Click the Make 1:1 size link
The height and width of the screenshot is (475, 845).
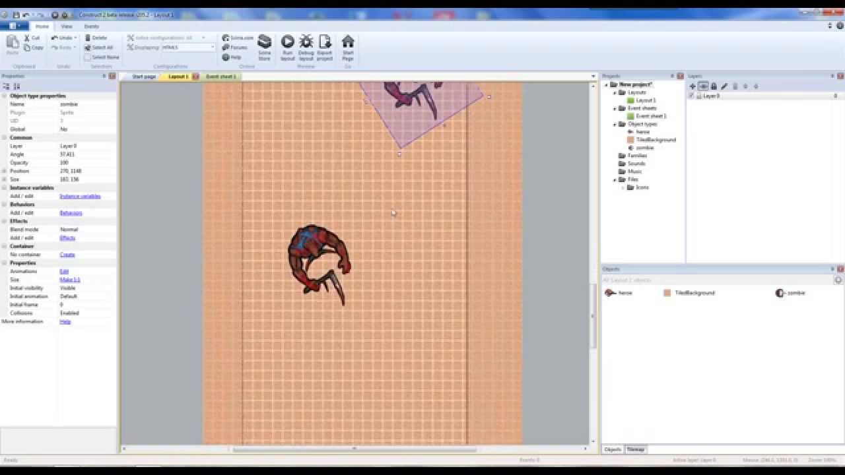[70, 280]
